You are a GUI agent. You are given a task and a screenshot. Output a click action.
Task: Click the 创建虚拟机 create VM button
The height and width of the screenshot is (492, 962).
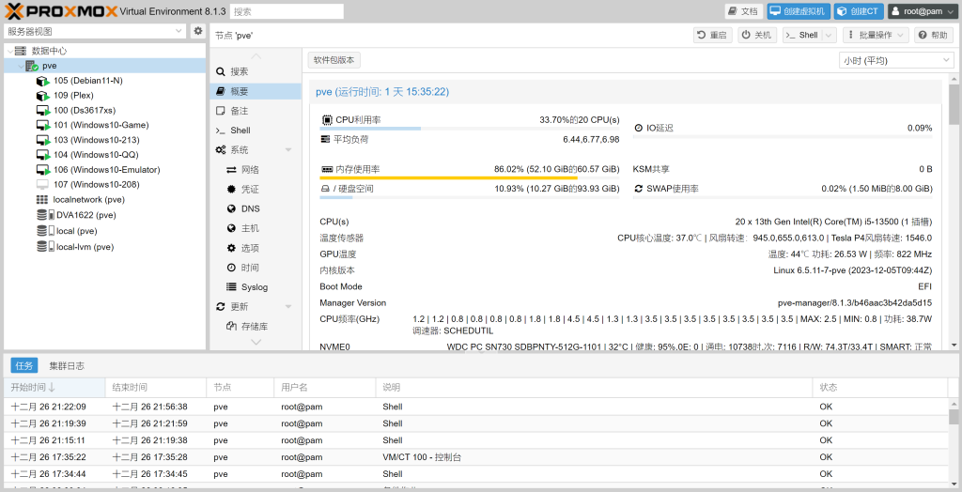coord(799,11)
